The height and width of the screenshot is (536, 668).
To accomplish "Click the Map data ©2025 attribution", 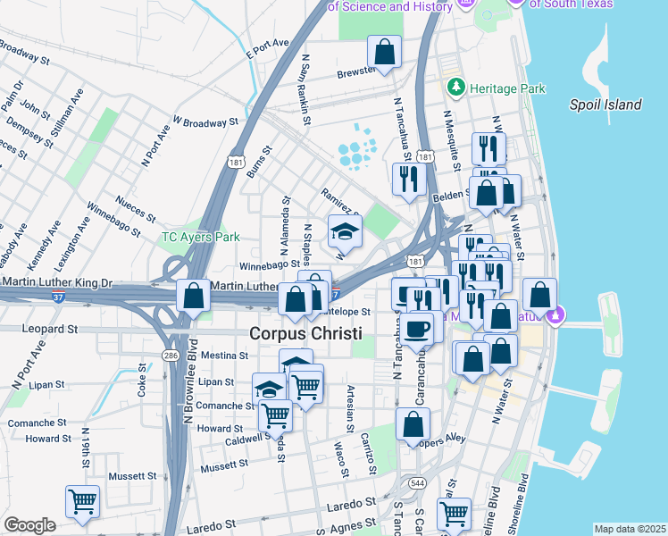I will point(630,529).
